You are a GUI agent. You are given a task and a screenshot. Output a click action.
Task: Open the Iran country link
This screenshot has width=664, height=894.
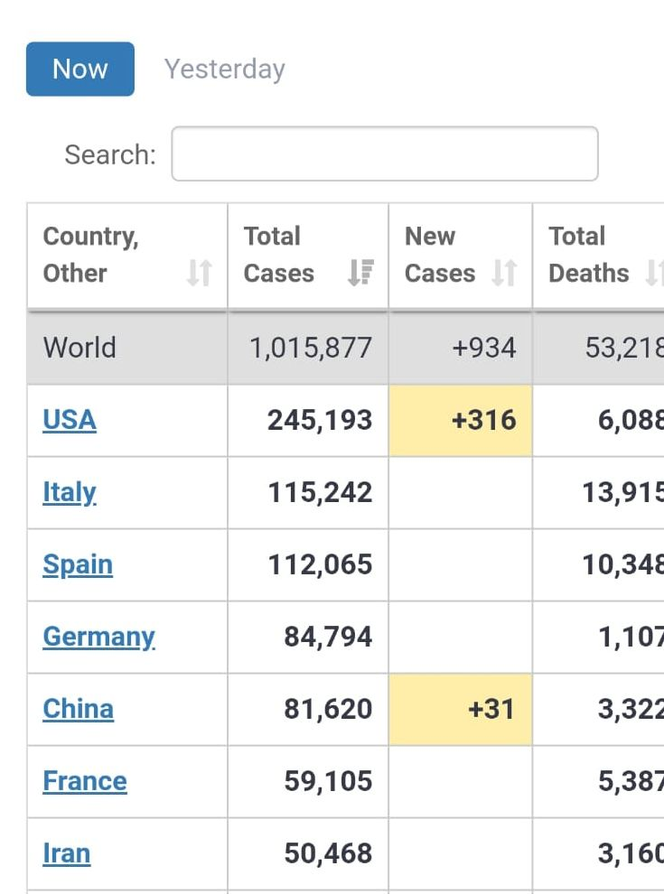[67, 853]
